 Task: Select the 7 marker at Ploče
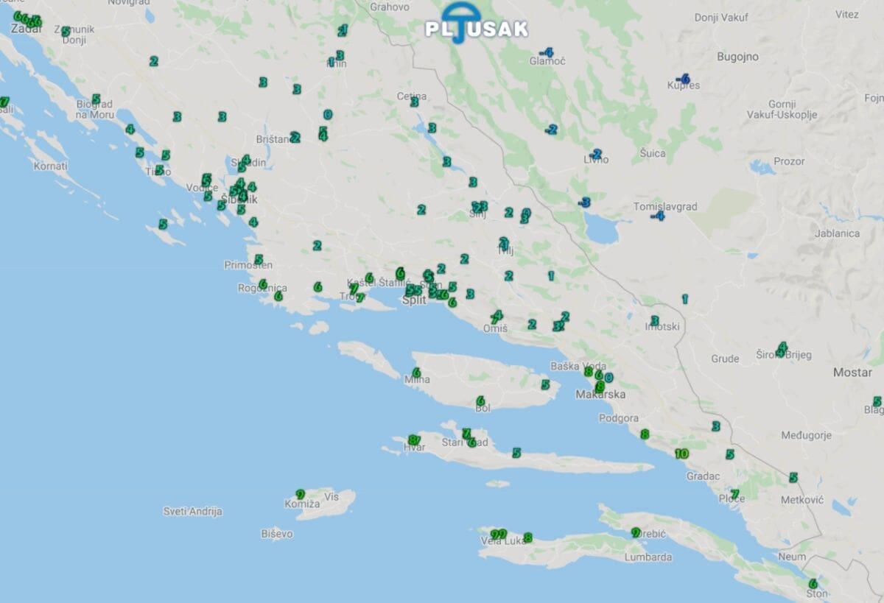coord(734,493)
